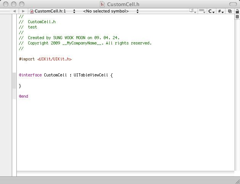This screenshot has width=240, height=184.
Task: Go back with the left arrow button
Action: pos(14,11)
